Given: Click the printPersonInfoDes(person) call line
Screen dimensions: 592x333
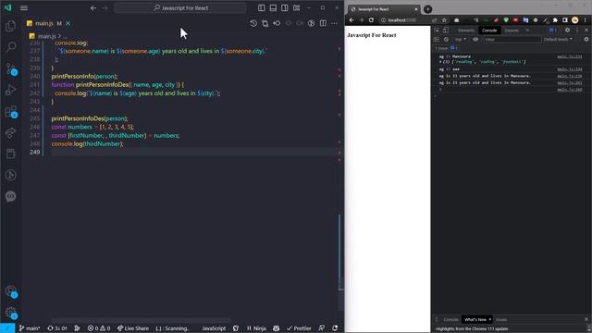Looking at the screenshot, I should [x=90, y=118].
